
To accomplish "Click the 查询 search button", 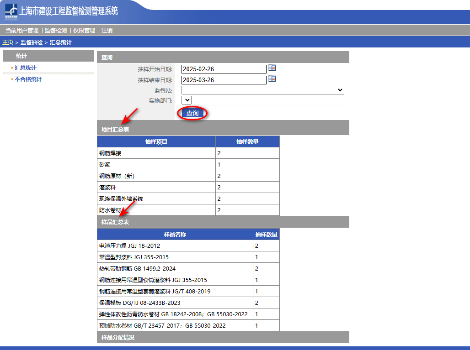I will point(192,114).
